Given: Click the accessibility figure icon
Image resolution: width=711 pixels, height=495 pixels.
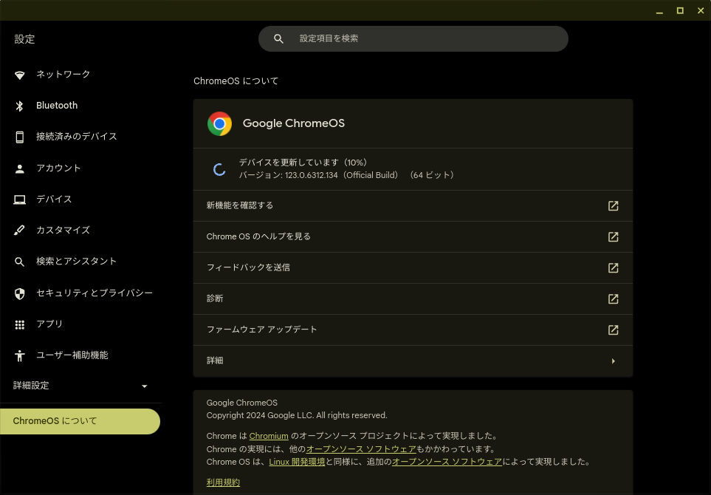Looking at the screenshot, I should tap(19, 355).
